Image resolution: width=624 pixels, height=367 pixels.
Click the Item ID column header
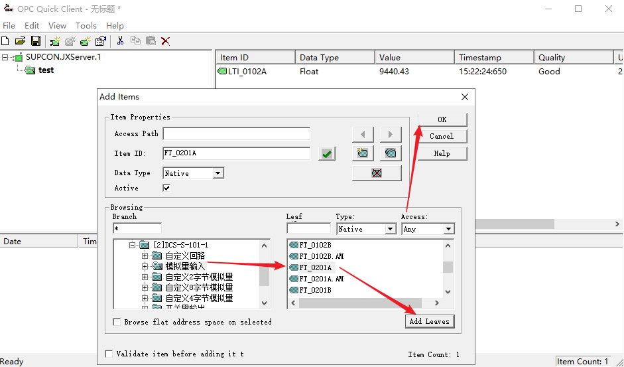pyautogui.click(x=255, y=57)
